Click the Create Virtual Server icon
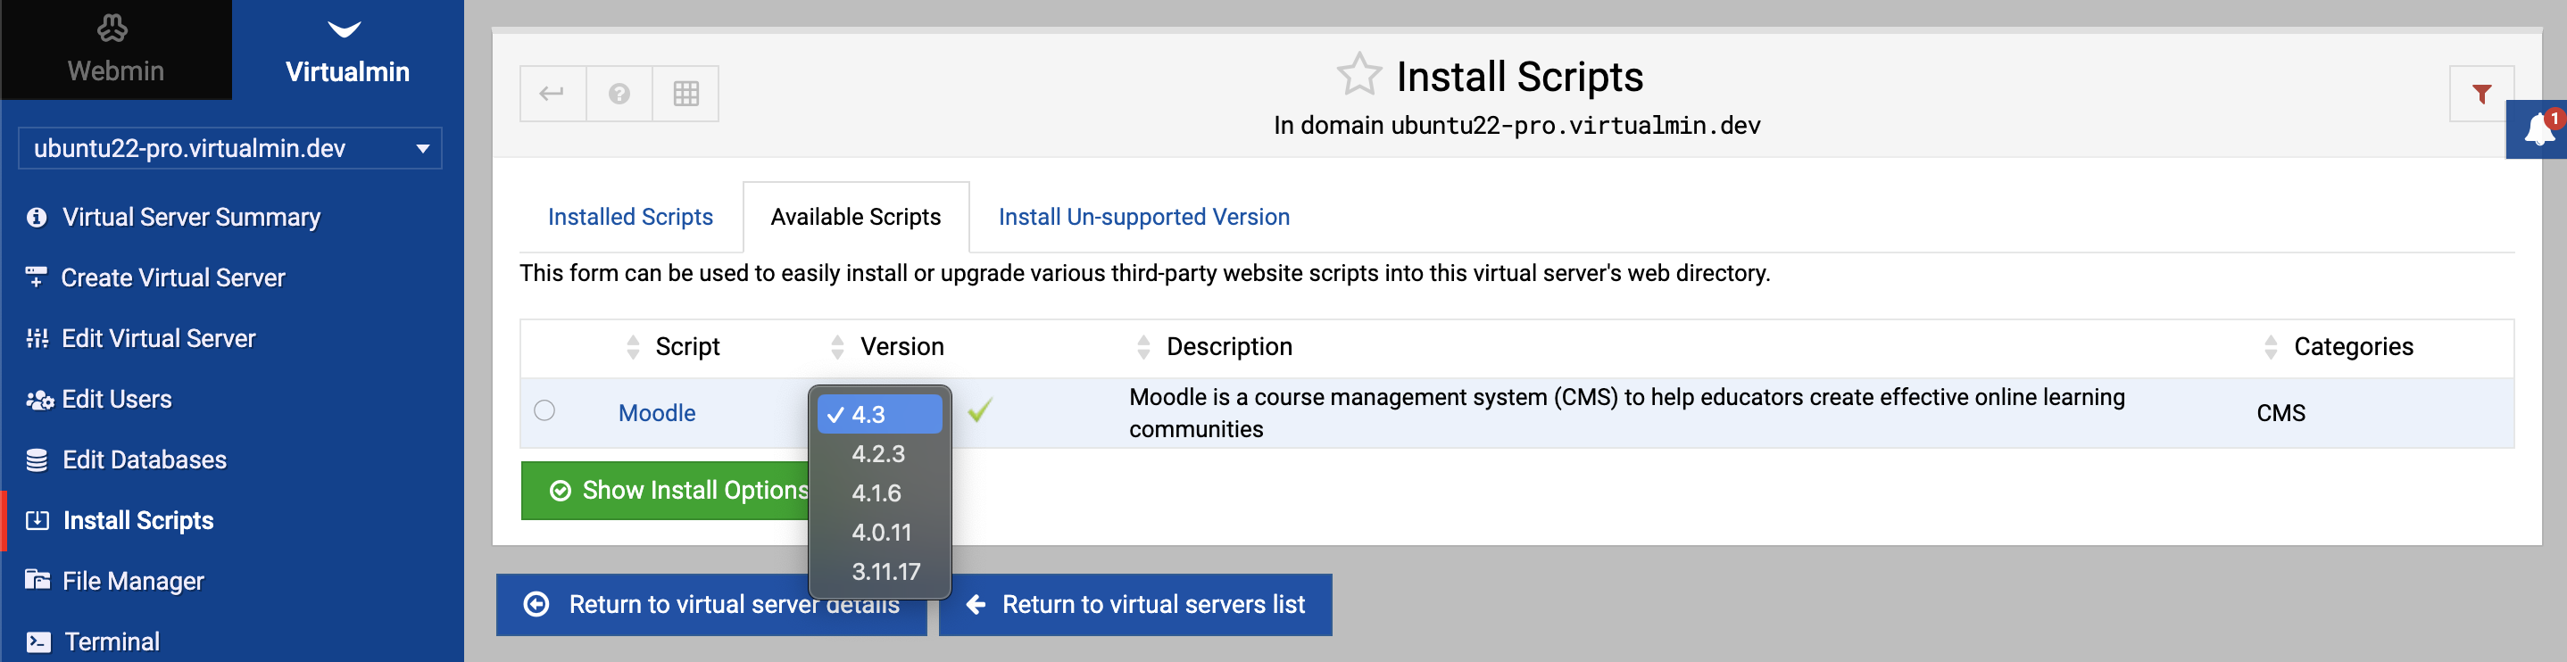2567x662 pixels. [x=37, y=277]
